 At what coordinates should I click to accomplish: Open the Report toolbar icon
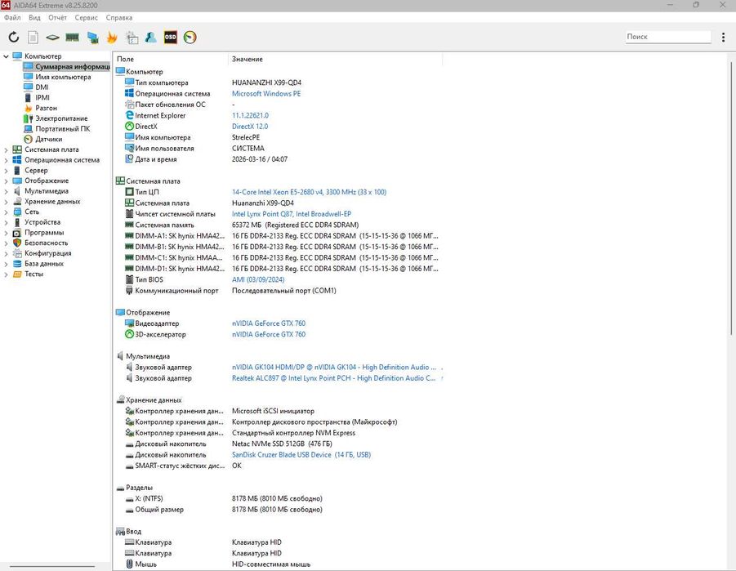[33, 37]
